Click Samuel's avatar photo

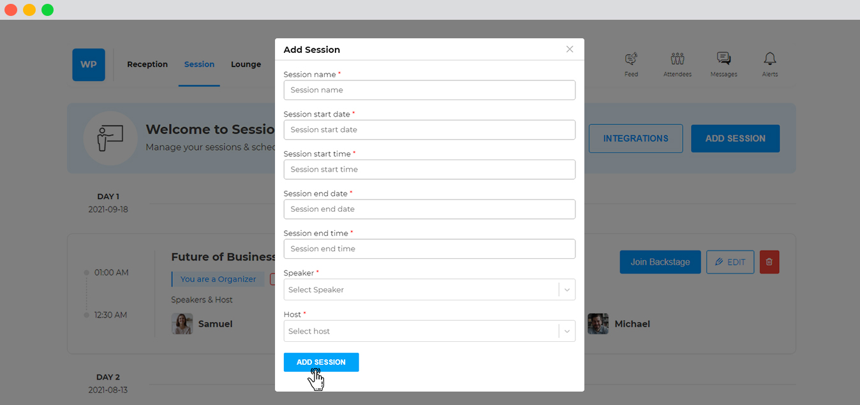[x=182, y=324]
